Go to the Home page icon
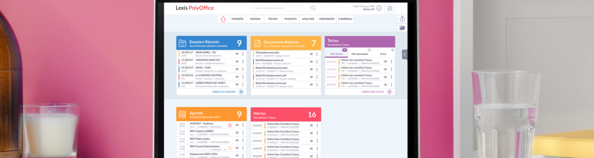The height and width of the screenshot is (158, 594). (x=223, y=19)
